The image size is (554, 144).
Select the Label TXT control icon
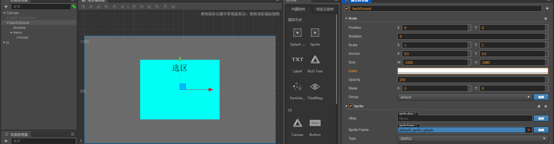click(297, 59)
